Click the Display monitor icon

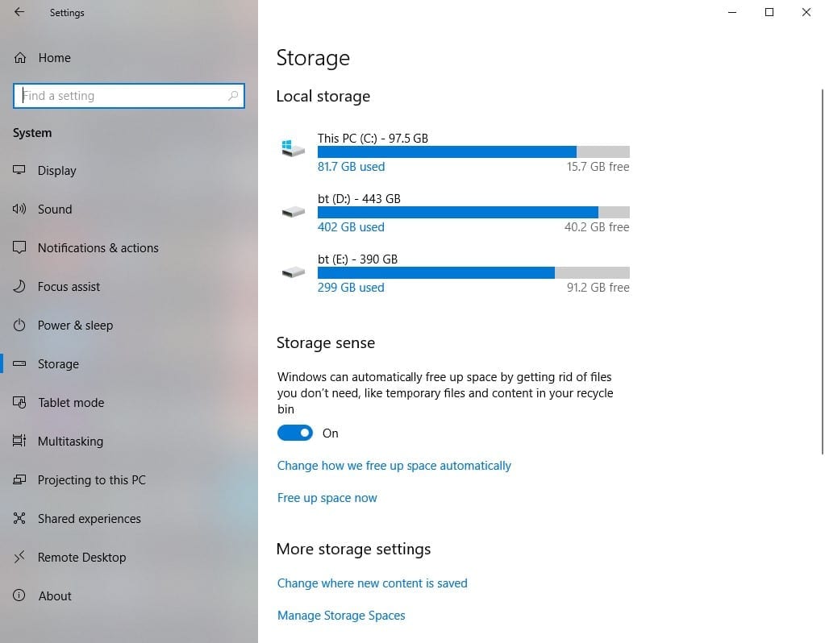pyautogui.click(x=19, y=170)
